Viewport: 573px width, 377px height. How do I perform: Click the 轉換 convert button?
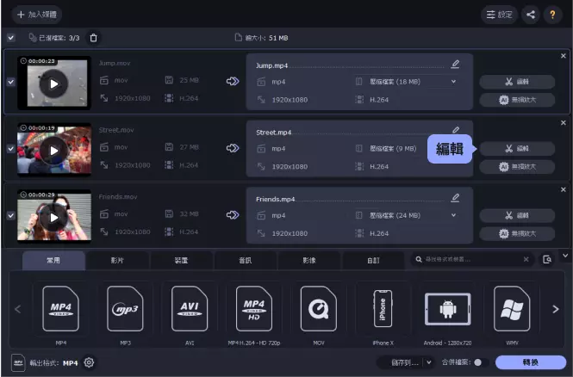[531, 362]
